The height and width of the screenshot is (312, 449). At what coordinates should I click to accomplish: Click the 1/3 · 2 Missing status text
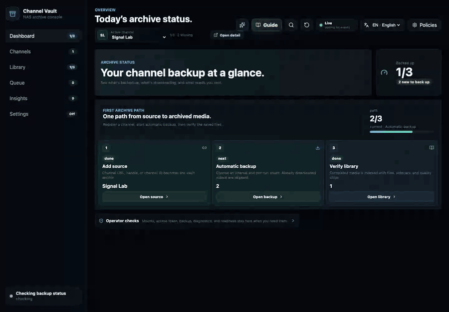(x=181, y=35)
